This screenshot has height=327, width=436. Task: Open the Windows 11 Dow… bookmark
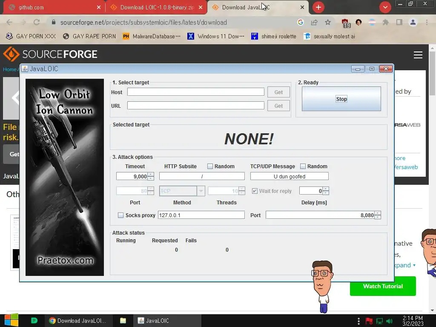click(x=216, y=37)
